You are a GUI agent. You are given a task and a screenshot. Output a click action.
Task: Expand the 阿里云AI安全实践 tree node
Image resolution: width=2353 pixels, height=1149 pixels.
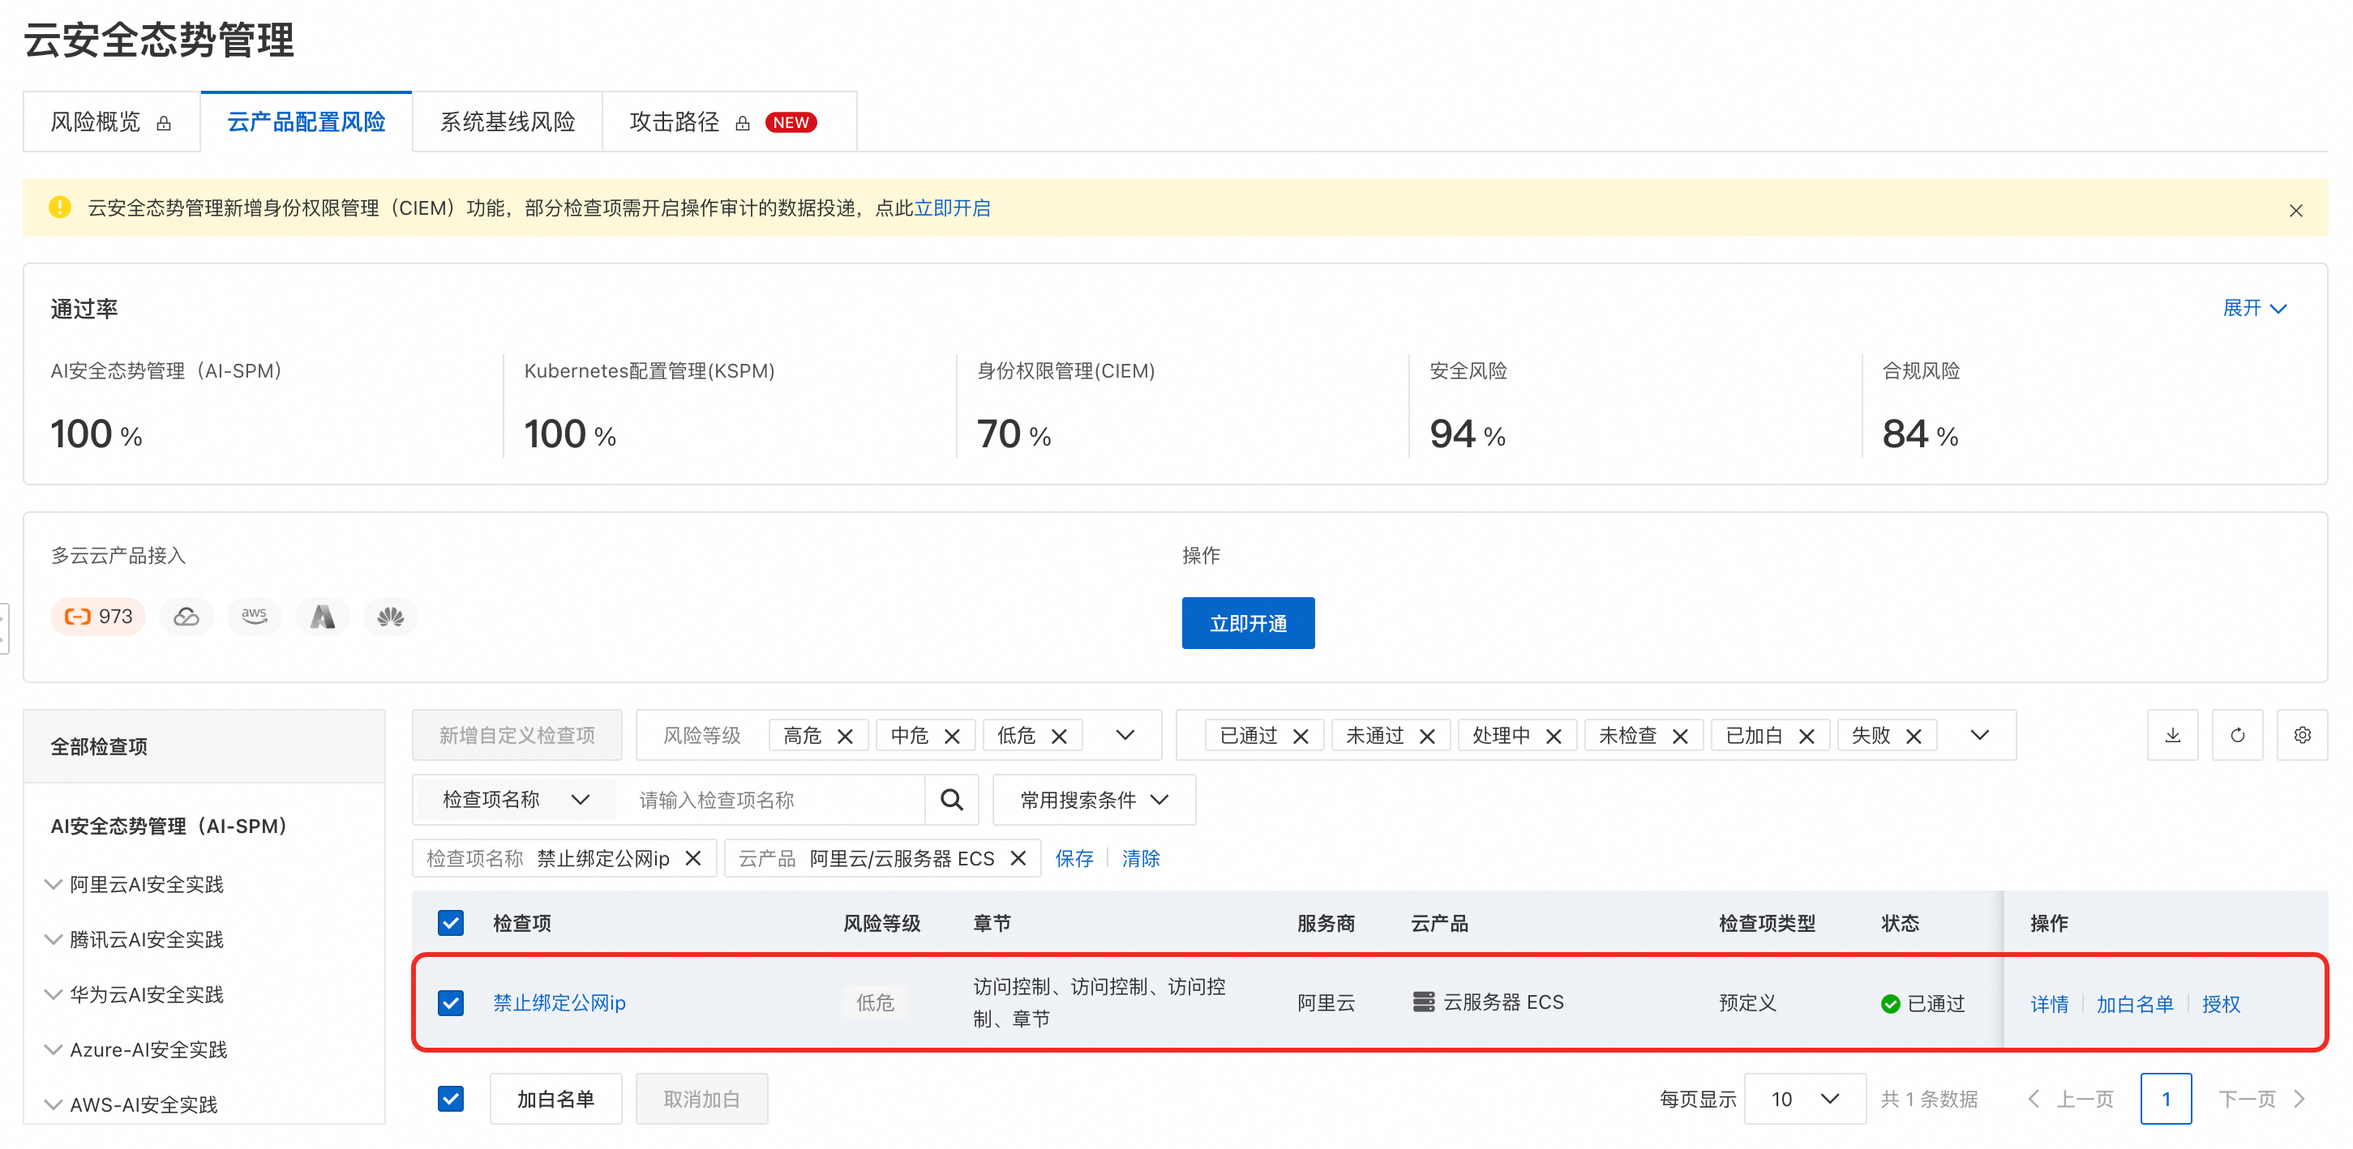click(54, 884)
